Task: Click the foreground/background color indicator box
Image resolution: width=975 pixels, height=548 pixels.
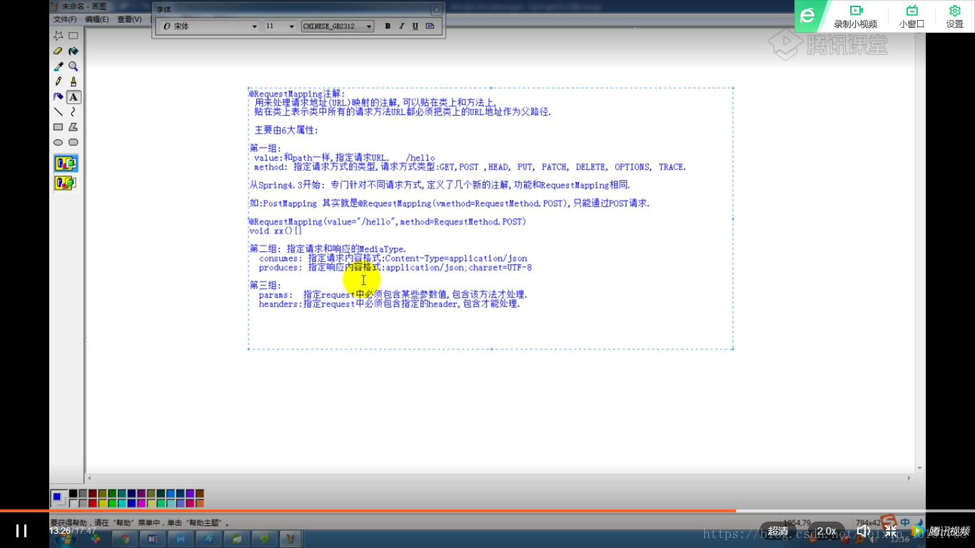Action: coord(59,497)
